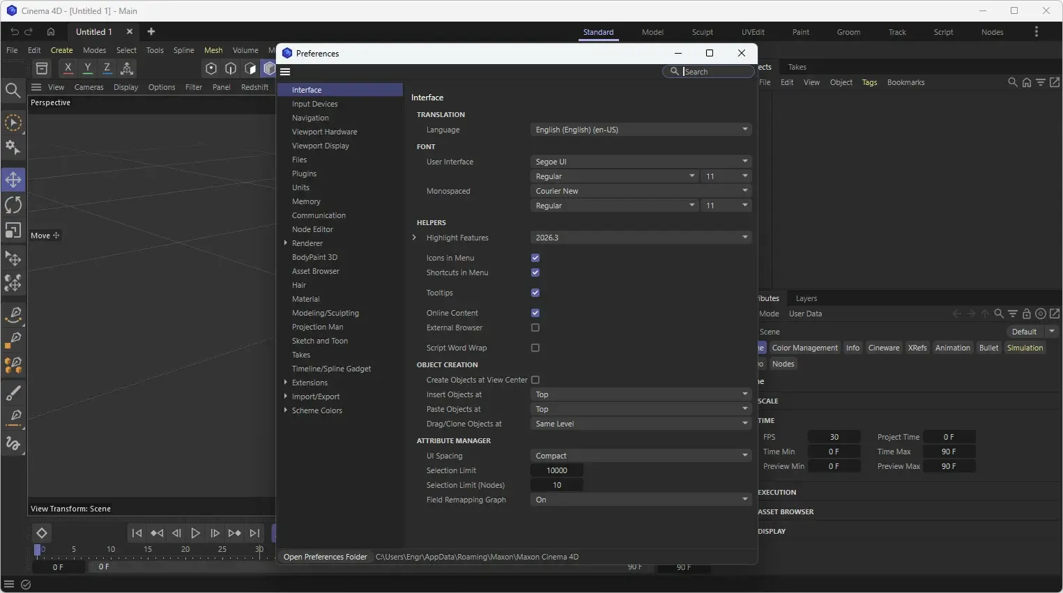Open the Color Management tab in Attributes
Viewport: 1063px width, 593px height.
(x=804, y=348)
